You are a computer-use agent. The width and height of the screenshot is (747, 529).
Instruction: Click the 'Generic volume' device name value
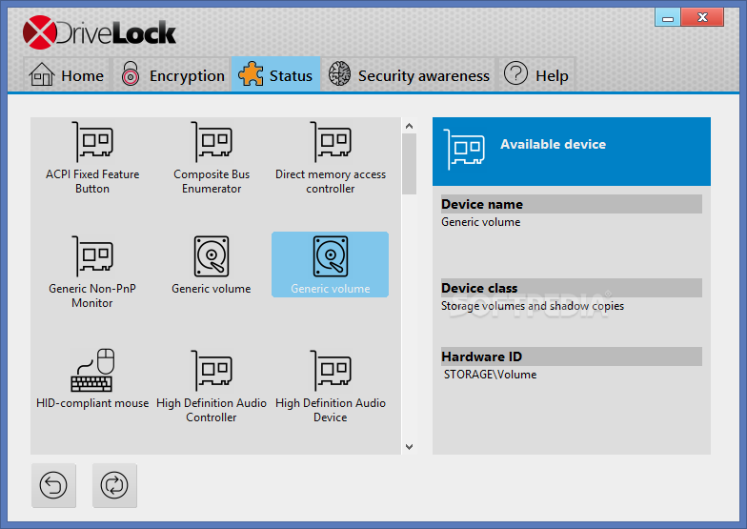pos(480,221)
